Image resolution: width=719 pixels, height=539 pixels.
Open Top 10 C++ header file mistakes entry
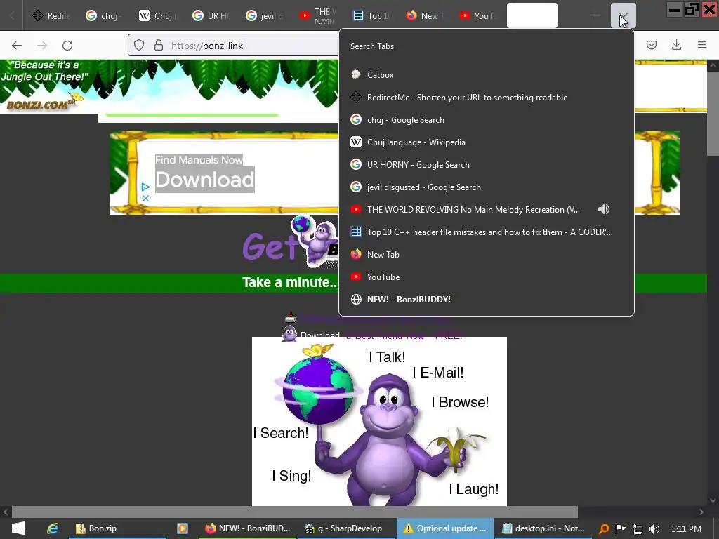click(486, 232)
